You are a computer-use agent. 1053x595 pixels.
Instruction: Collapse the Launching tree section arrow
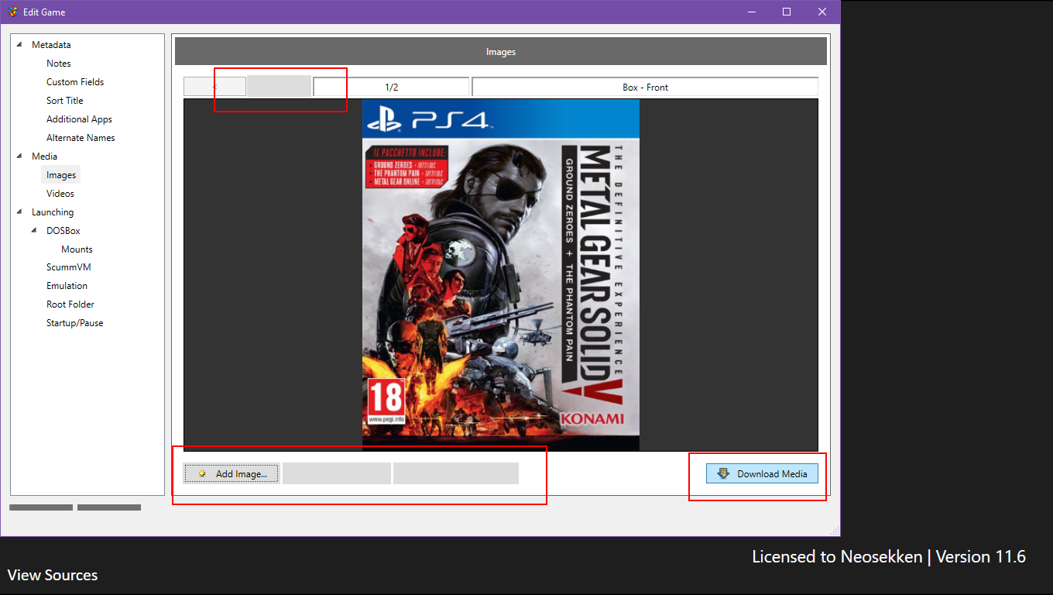point(19,212)
